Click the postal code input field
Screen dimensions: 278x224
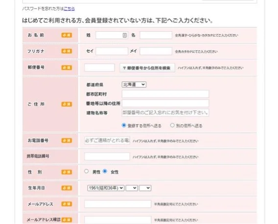click(x=99, y=67)
